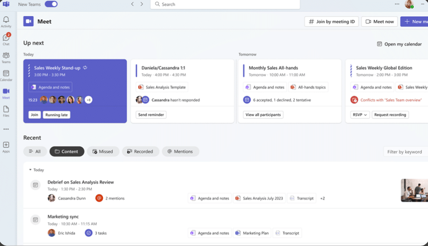Select the Recorded filter tab
This screenshot has width=428, height=246.
(x=140, y=151)
